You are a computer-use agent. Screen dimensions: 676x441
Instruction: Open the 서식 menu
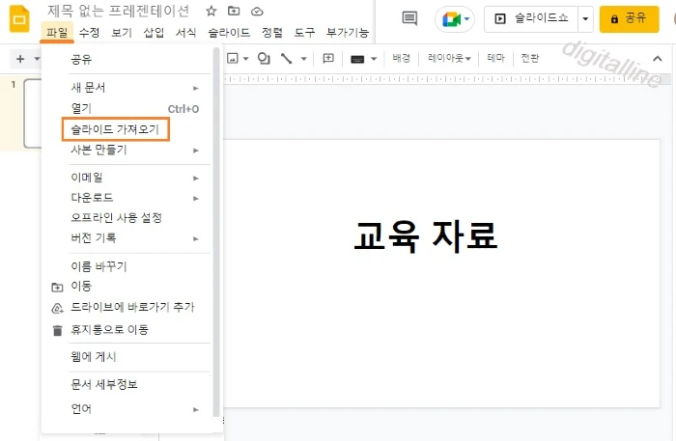click(185, 32)
